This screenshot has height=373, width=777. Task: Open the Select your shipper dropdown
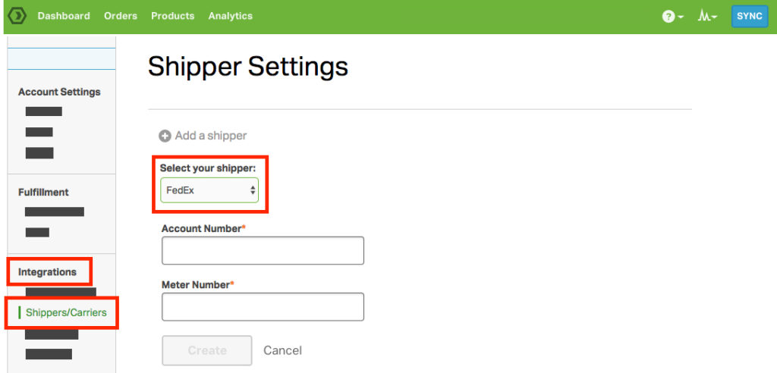209,190
